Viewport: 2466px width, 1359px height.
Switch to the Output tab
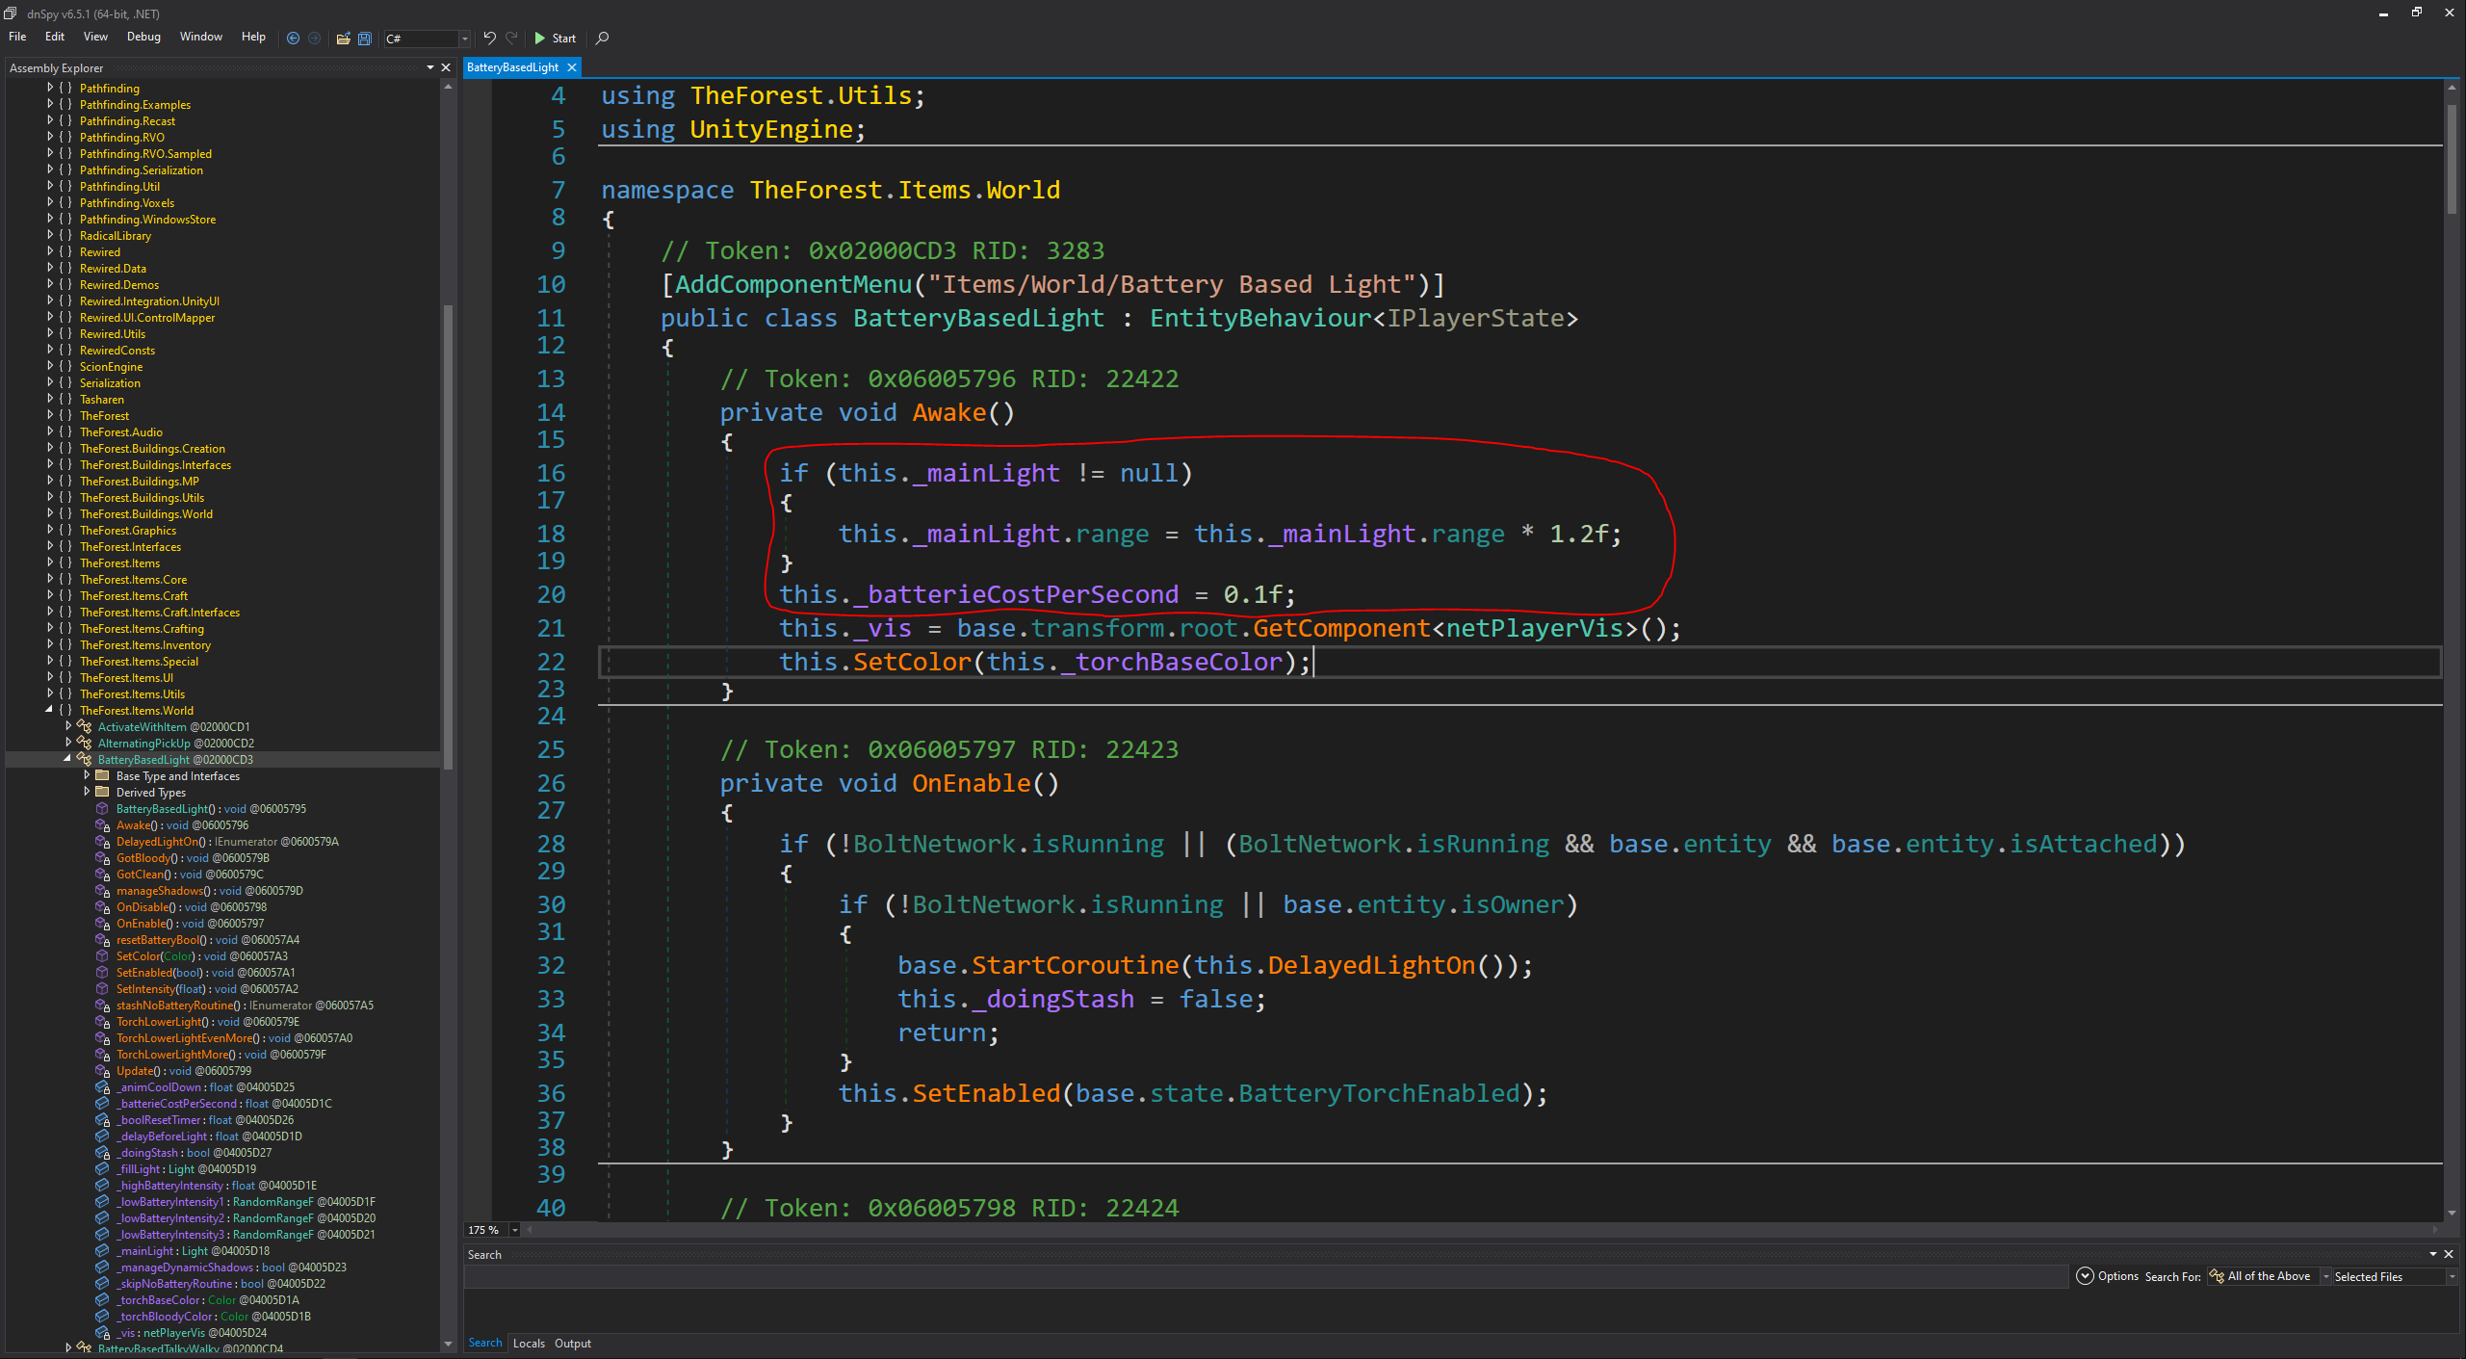click(573, 1343)
